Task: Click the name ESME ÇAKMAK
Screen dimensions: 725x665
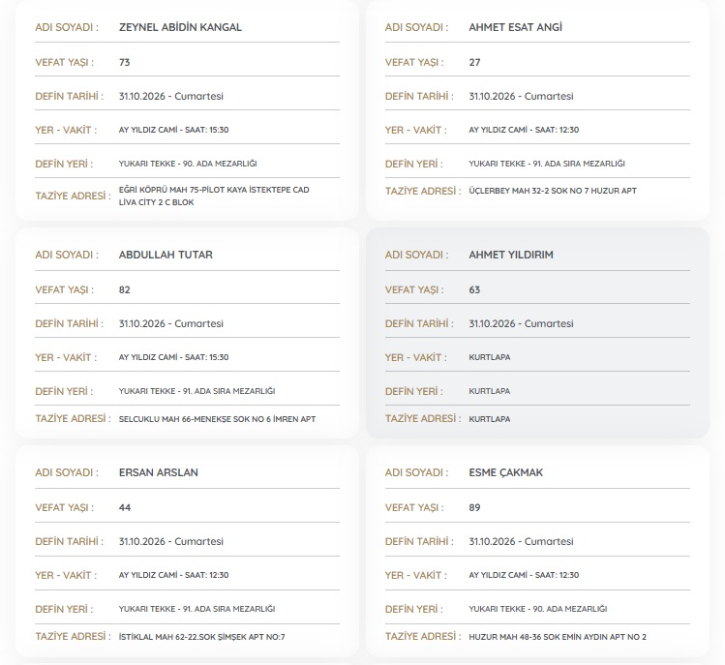Action: point(506,472)
